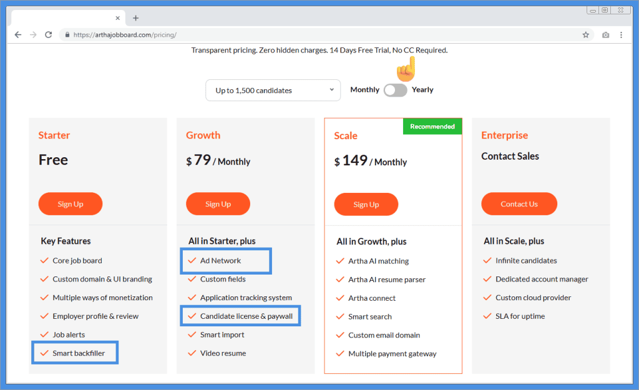This screenshot has width=639, height=390.
Task: Click the Core job board feature
Action: [x=77, y=260]
